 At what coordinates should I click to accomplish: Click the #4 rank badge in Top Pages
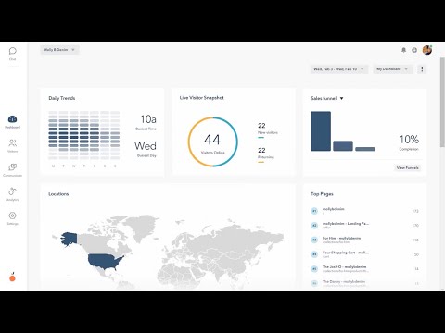coord(314,254)
